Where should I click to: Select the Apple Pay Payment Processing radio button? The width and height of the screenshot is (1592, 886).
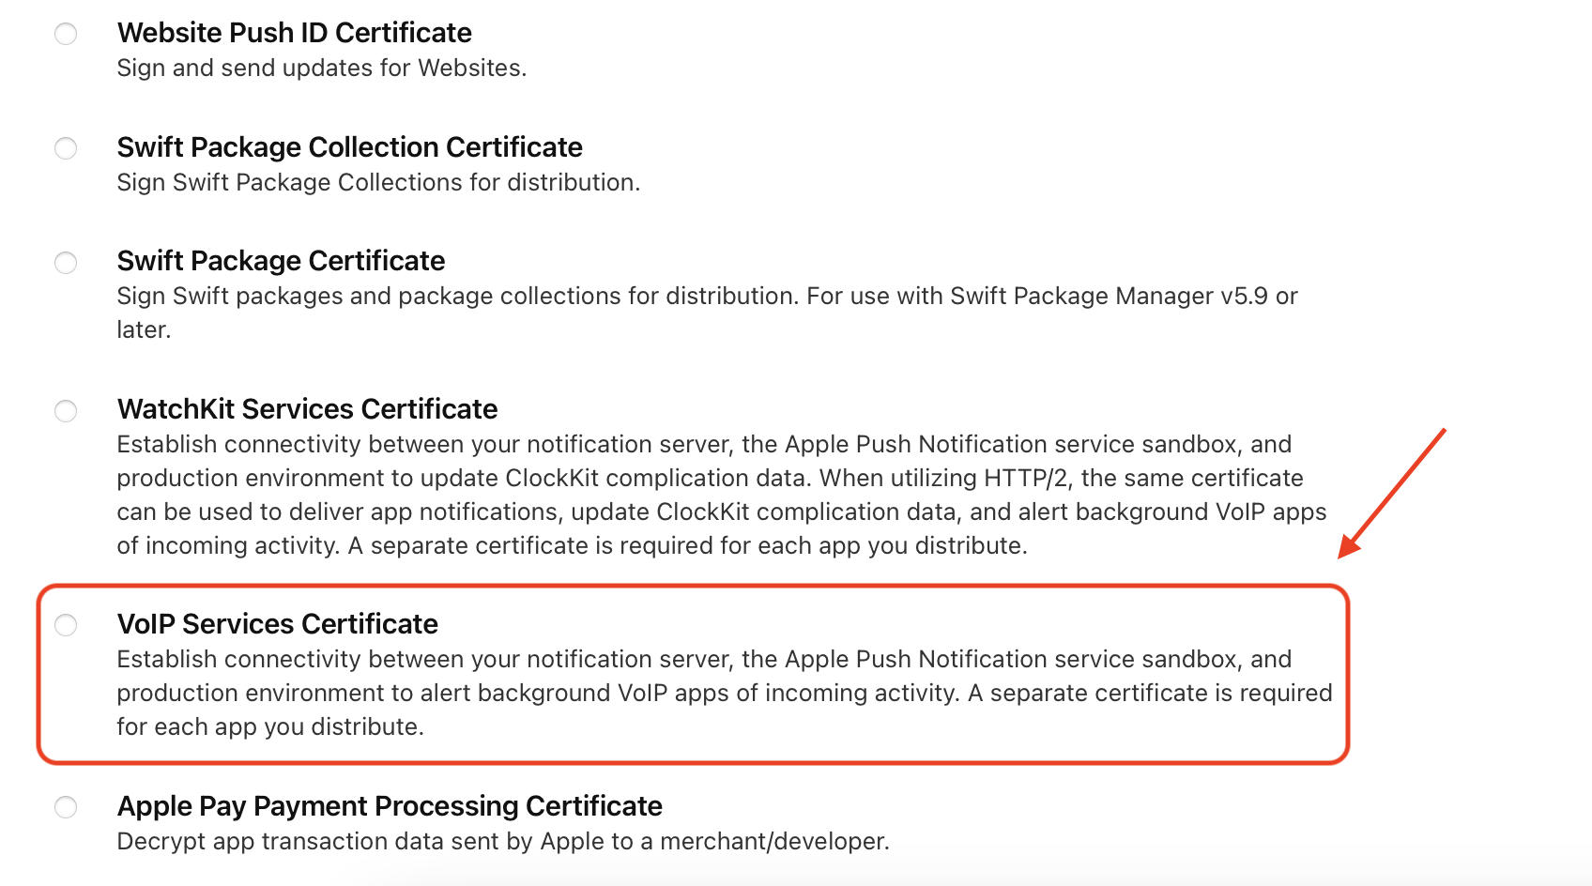point(66,807)
